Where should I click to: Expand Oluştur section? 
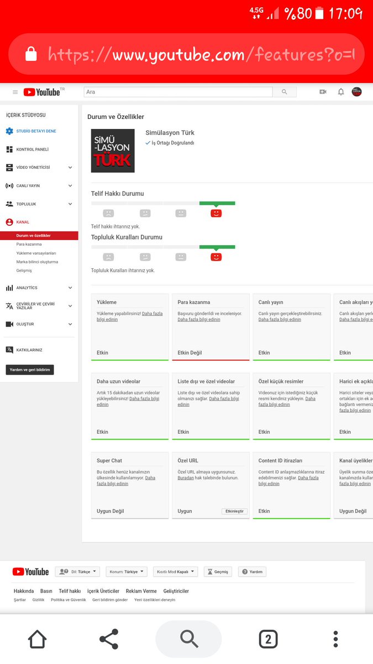70,324
